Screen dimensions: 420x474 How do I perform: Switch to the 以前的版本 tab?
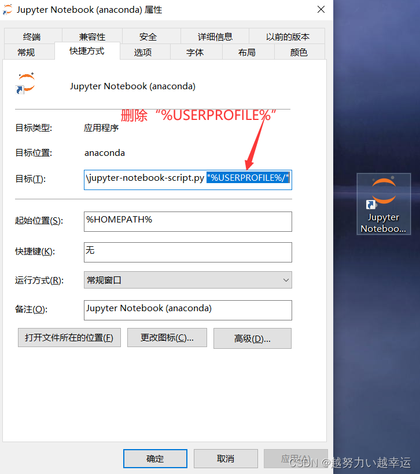click(287, 37)
